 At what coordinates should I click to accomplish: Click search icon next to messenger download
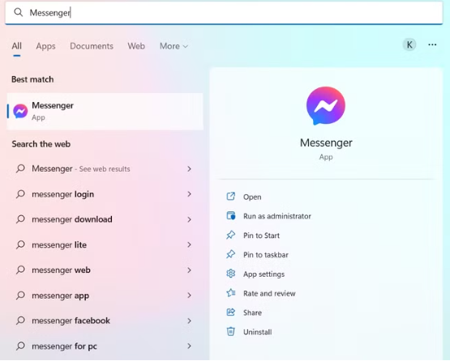20,219
